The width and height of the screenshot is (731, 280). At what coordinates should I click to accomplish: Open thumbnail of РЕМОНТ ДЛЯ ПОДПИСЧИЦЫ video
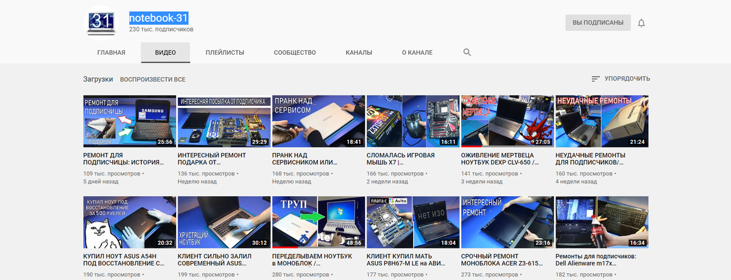(x=130, y=121)
